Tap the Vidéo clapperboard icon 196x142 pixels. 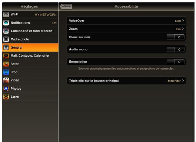pos(6,80)
